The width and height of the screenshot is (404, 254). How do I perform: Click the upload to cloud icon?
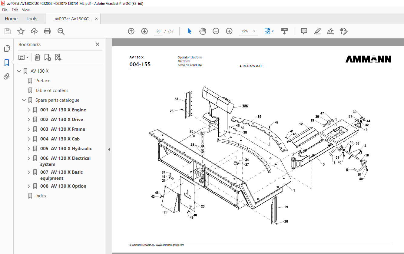pyautogui.click(x=34, y=31)
